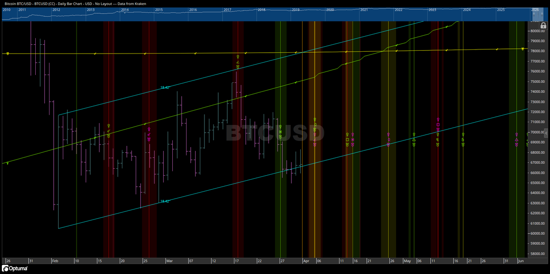Jump to 2017 in the overview navigator
550x274 pixels.
[x=228, y=9]
